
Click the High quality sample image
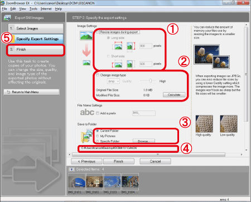204,124
